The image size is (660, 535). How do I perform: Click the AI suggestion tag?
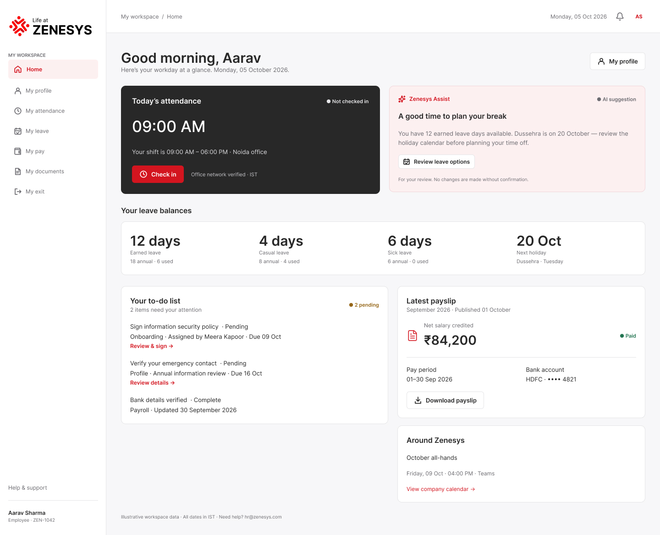point(616,99)
